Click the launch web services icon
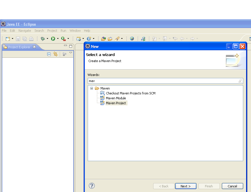251x192 pixels. point(143,39)
